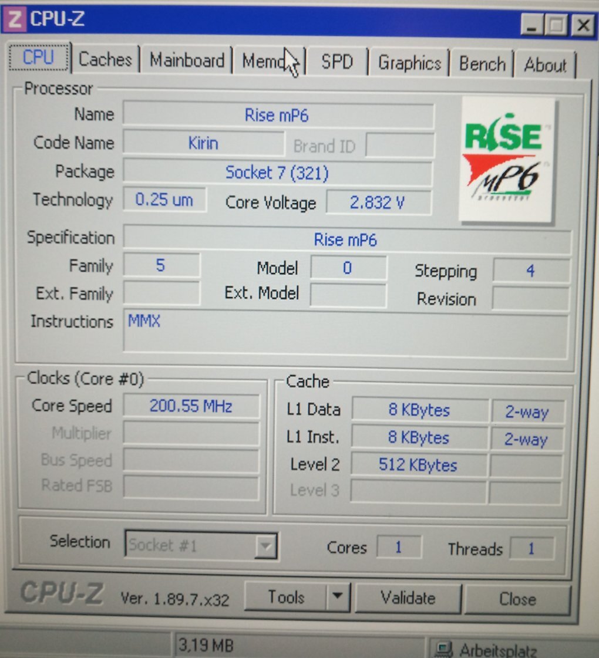Click the '3,19 MB' status bar entry
The width and height of the screenshot is (599, 658).
click(x=206, y=646)
